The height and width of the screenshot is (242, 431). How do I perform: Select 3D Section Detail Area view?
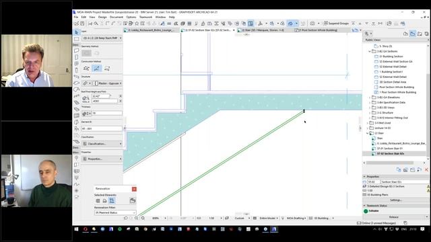[x=393, y=82]
